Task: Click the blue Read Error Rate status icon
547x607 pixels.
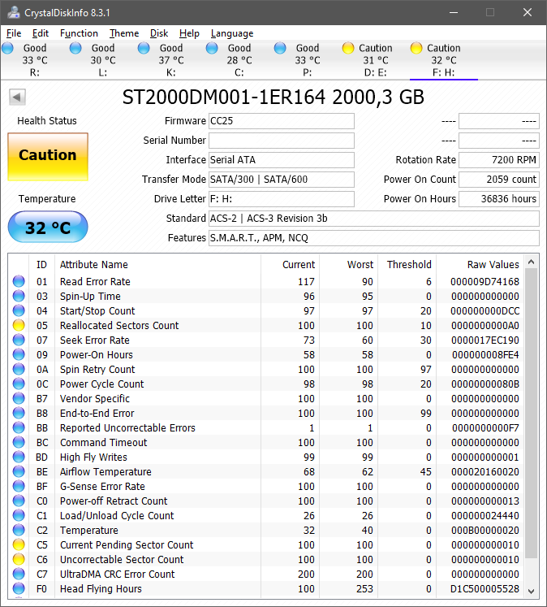Action: (x=19, y=282)
